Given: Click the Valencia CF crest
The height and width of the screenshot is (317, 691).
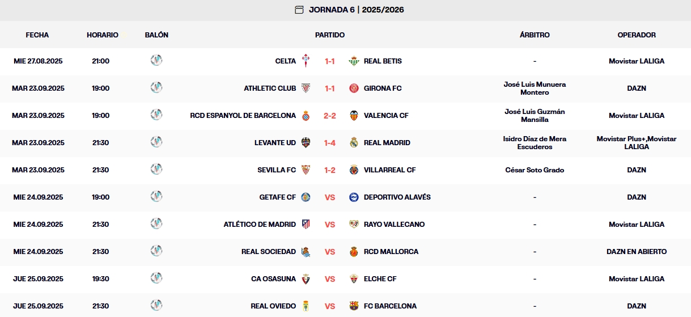Looking at the screenshot, I should pyautogui.click(x=354, y=115).
